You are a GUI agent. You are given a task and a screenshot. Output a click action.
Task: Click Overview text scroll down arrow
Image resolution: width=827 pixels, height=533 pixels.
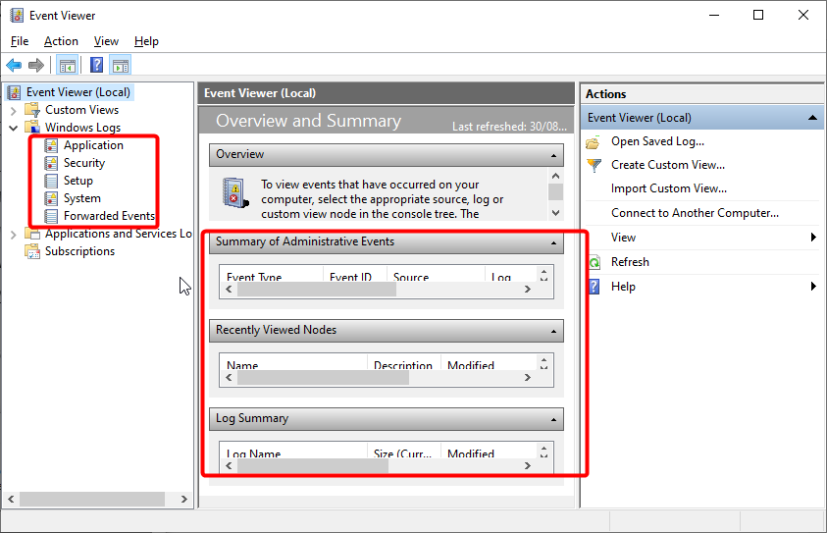coord(555,213)
